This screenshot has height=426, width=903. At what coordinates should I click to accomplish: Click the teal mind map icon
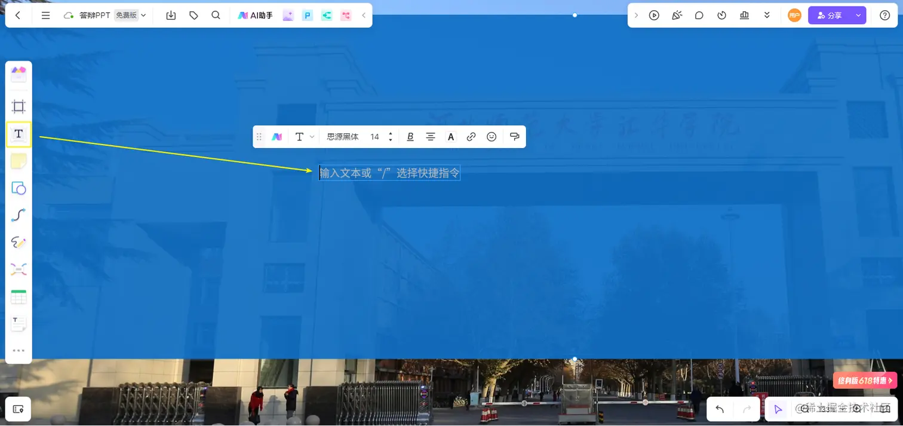coord(327,16)
